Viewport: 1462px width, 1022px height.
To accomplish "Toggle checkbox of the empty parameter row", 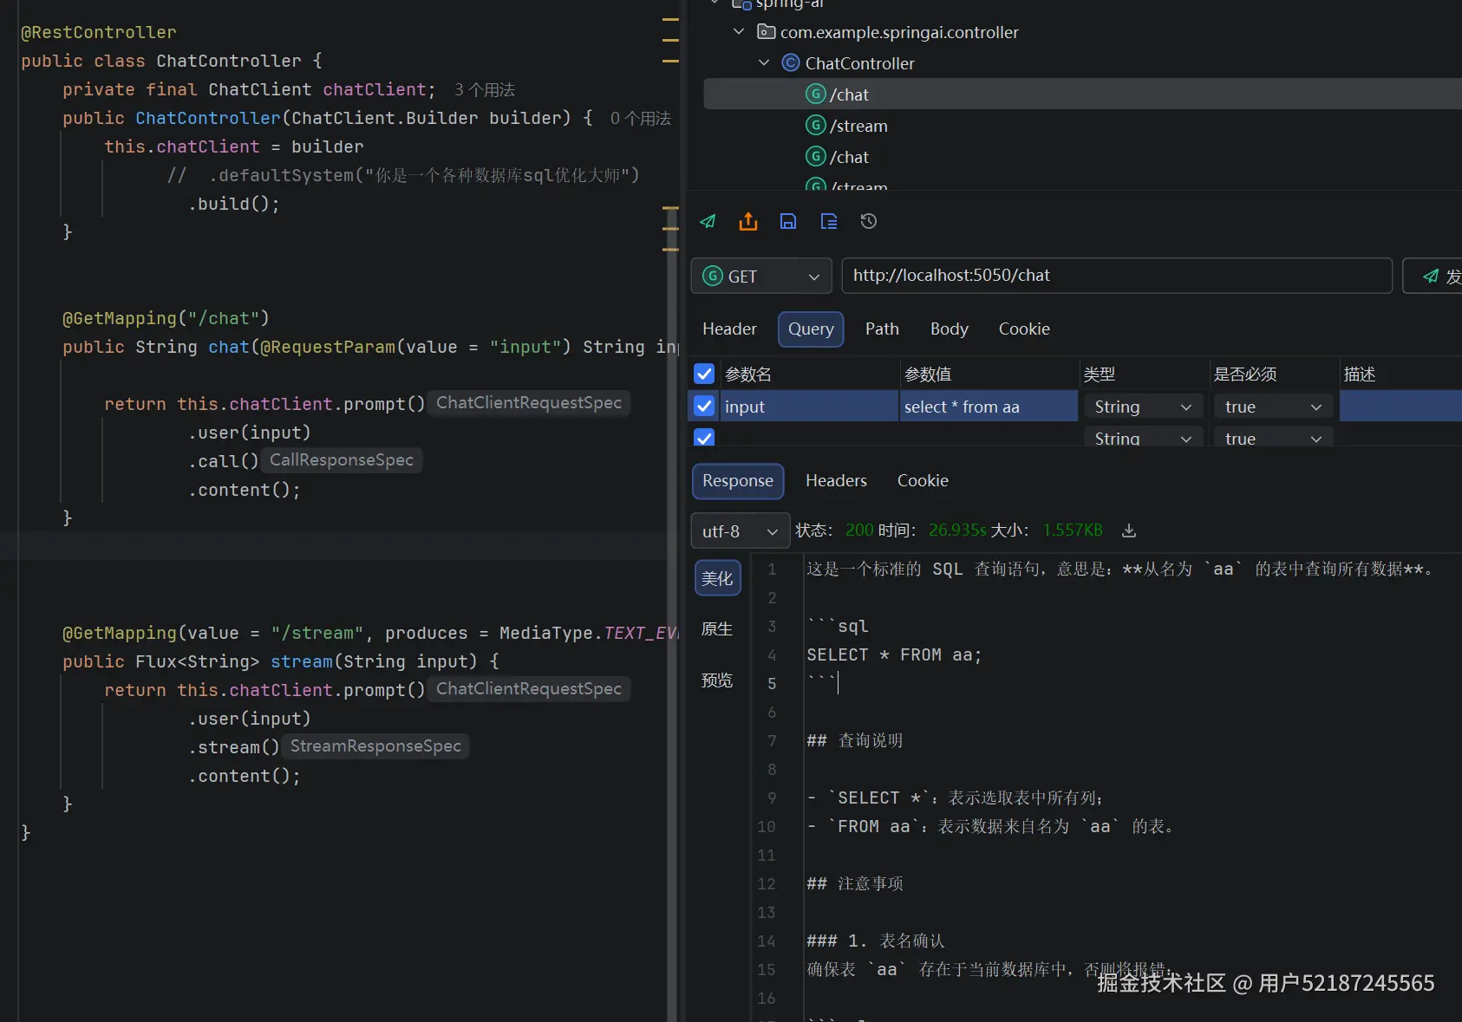I will (x=704, y=438).
